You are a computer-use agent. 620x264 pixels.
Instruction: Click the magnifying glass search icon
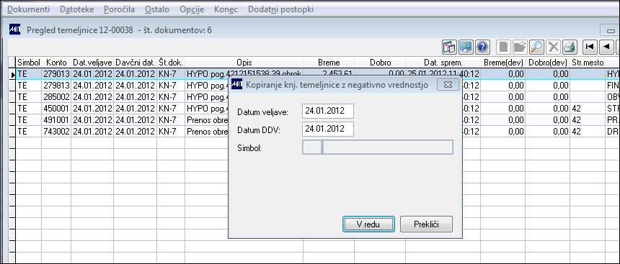point(536,47)
